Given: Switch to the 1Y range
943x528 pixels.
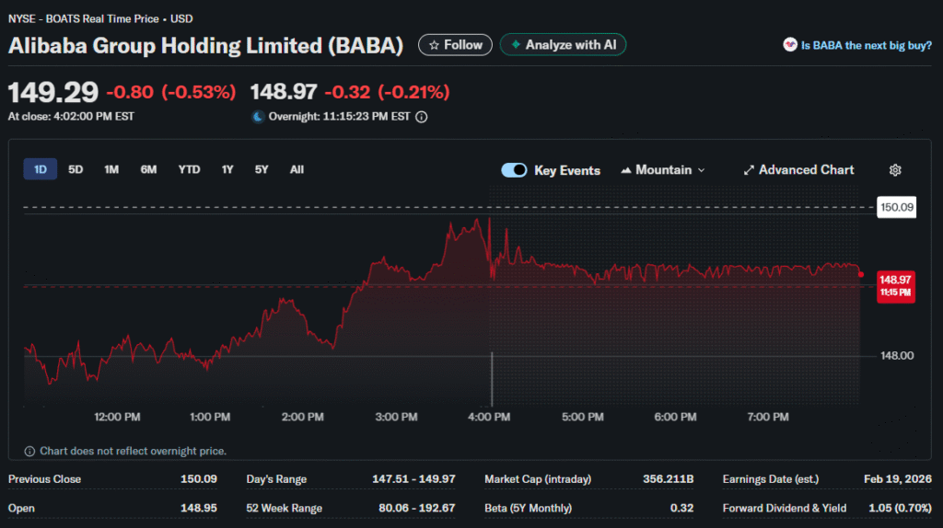Looking at the screenshot, I should (227, 169).
